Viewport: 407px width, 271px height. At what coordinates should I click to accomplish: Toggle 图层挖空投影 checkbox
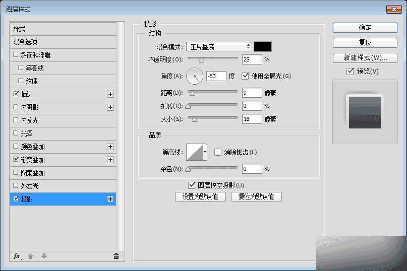[x=192, y=185]
